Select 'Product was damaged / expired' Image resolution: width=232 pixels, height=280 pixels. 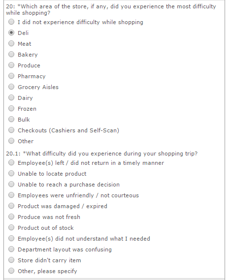tap(11, 206)
